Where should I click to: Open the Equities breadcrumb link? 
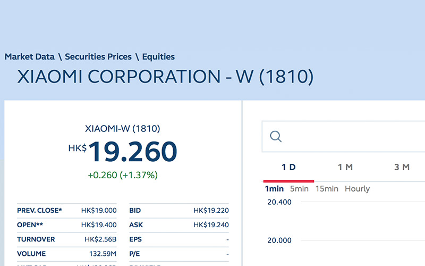(x=158, y=57)
